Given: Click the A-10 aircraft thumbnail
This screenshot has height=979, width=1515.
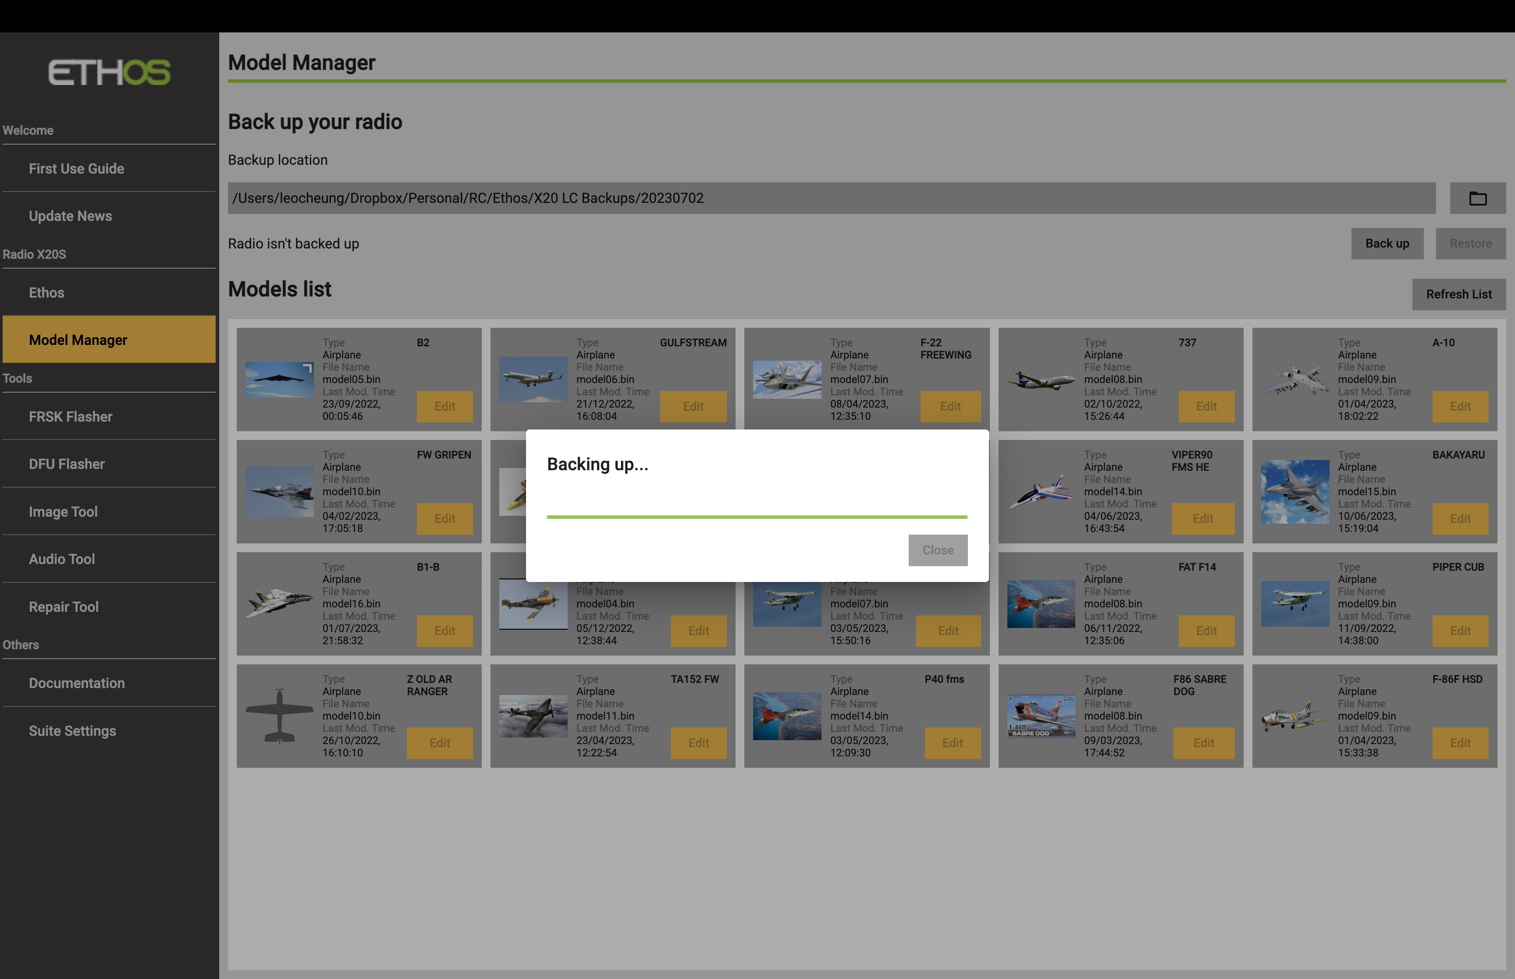Looking at the screenshot, I should click(1295, 380).
